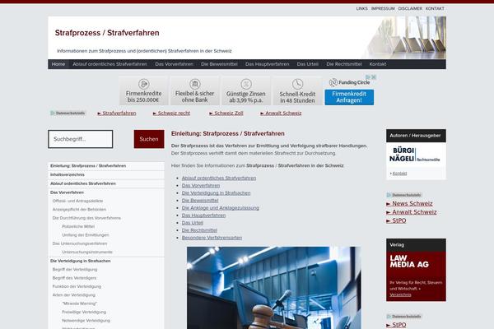Select Das Vorverfahren in the sidebar

click(x=106, y=192)
